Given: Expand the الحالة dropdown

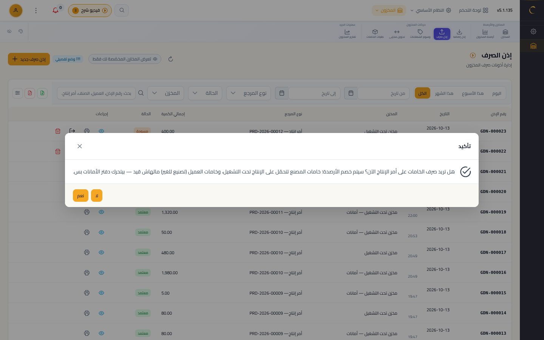Looking at the screenshot, I should pos(205,93).
